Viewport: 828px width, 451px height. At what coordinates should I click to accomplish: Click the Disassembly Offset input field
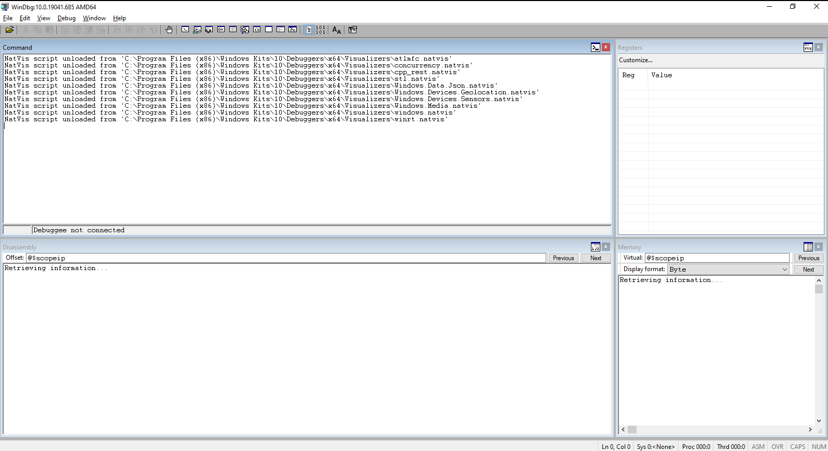285,258
